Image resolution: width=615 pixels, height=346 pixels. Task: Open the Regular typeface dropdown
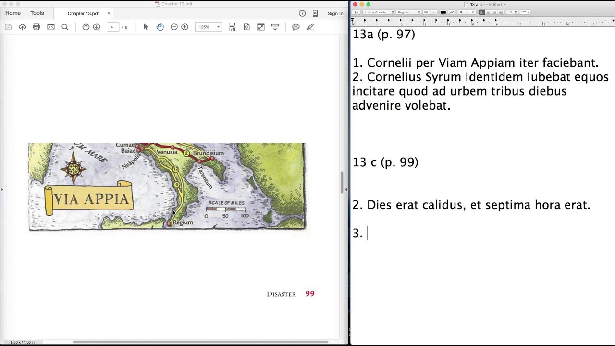click(x=409, y=12)
